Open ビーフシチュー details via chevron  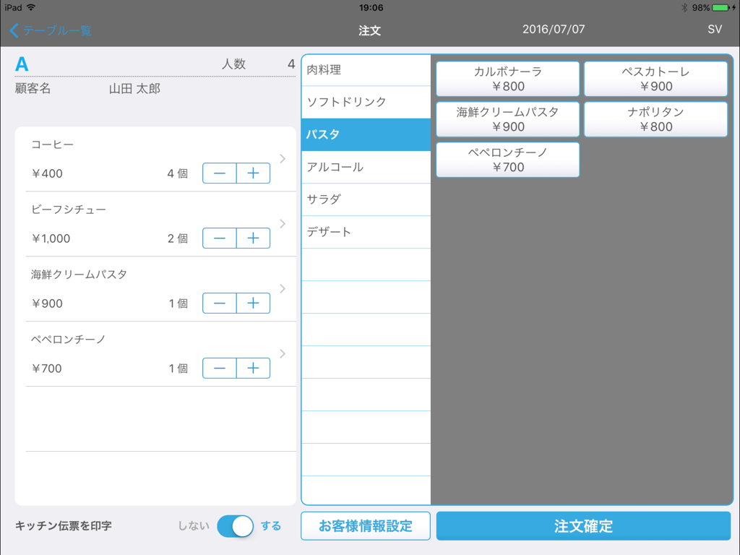point(283,224)
